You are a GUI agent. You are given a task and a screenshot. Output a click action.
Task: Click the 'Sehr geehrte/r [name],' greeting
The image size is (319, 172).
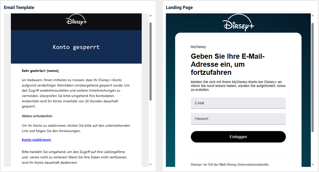pos(40,71)
